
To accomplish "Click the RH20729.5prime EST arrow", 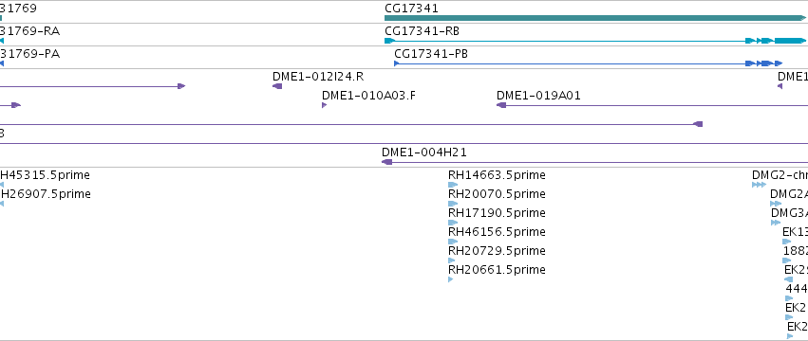I will pos(452,260).
